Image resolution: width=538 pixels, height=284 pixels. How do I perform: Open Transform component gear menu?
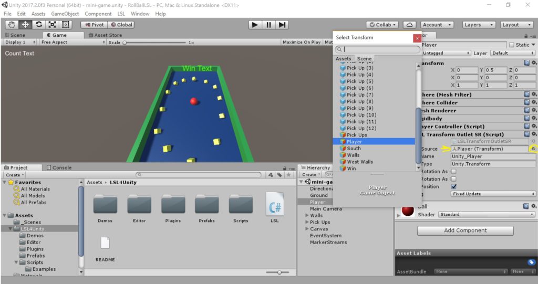coord(534,63)
